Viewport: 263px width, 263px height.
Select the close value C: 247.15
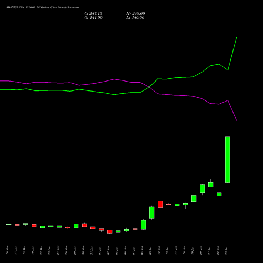point(93,14)
